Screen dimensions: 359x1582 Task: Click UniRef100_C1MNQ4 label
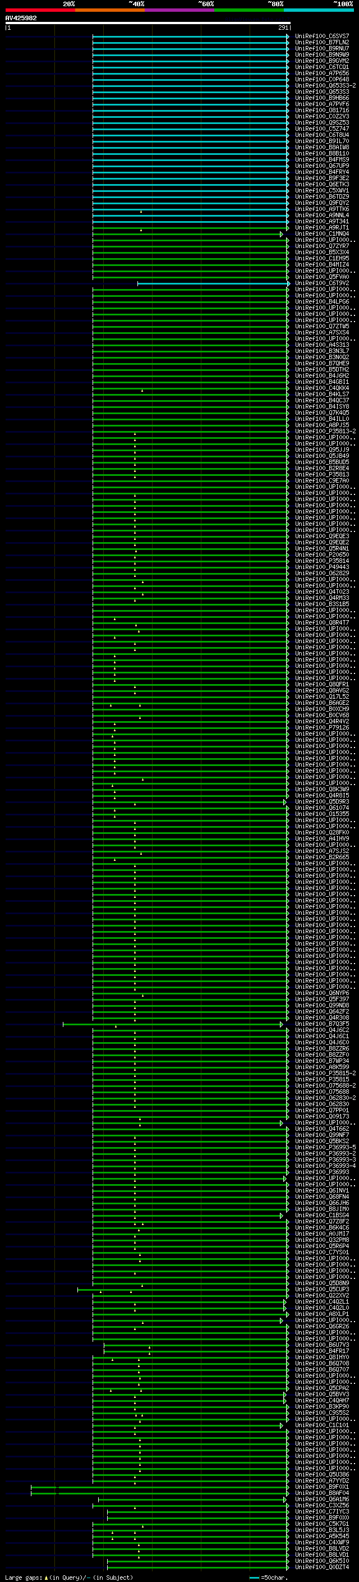322,233
